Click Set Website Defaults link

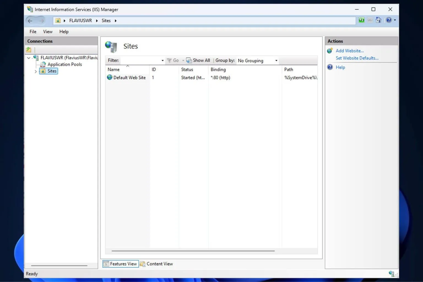[357, 58]
